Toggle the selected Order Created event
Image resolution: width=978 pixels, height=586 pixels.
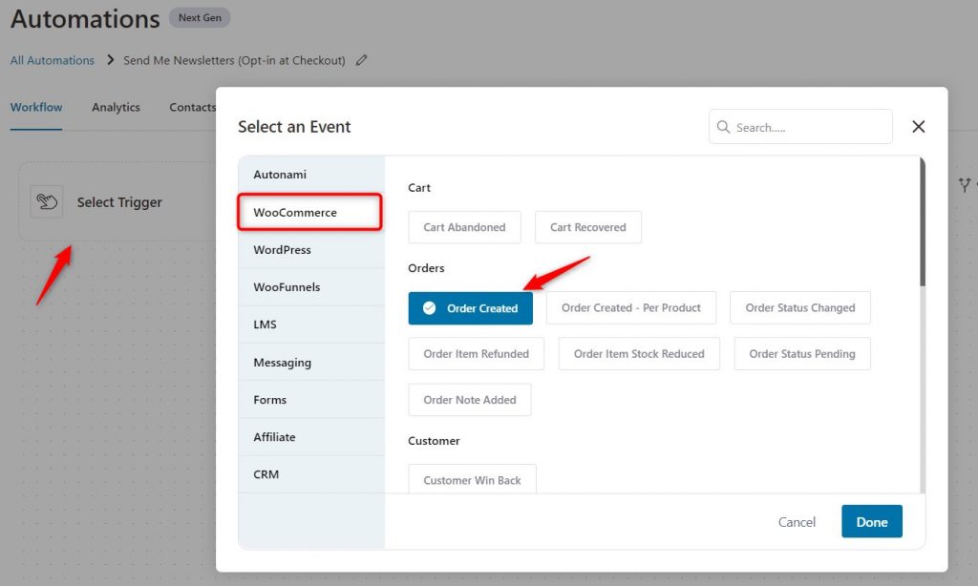tap(470, 308)
